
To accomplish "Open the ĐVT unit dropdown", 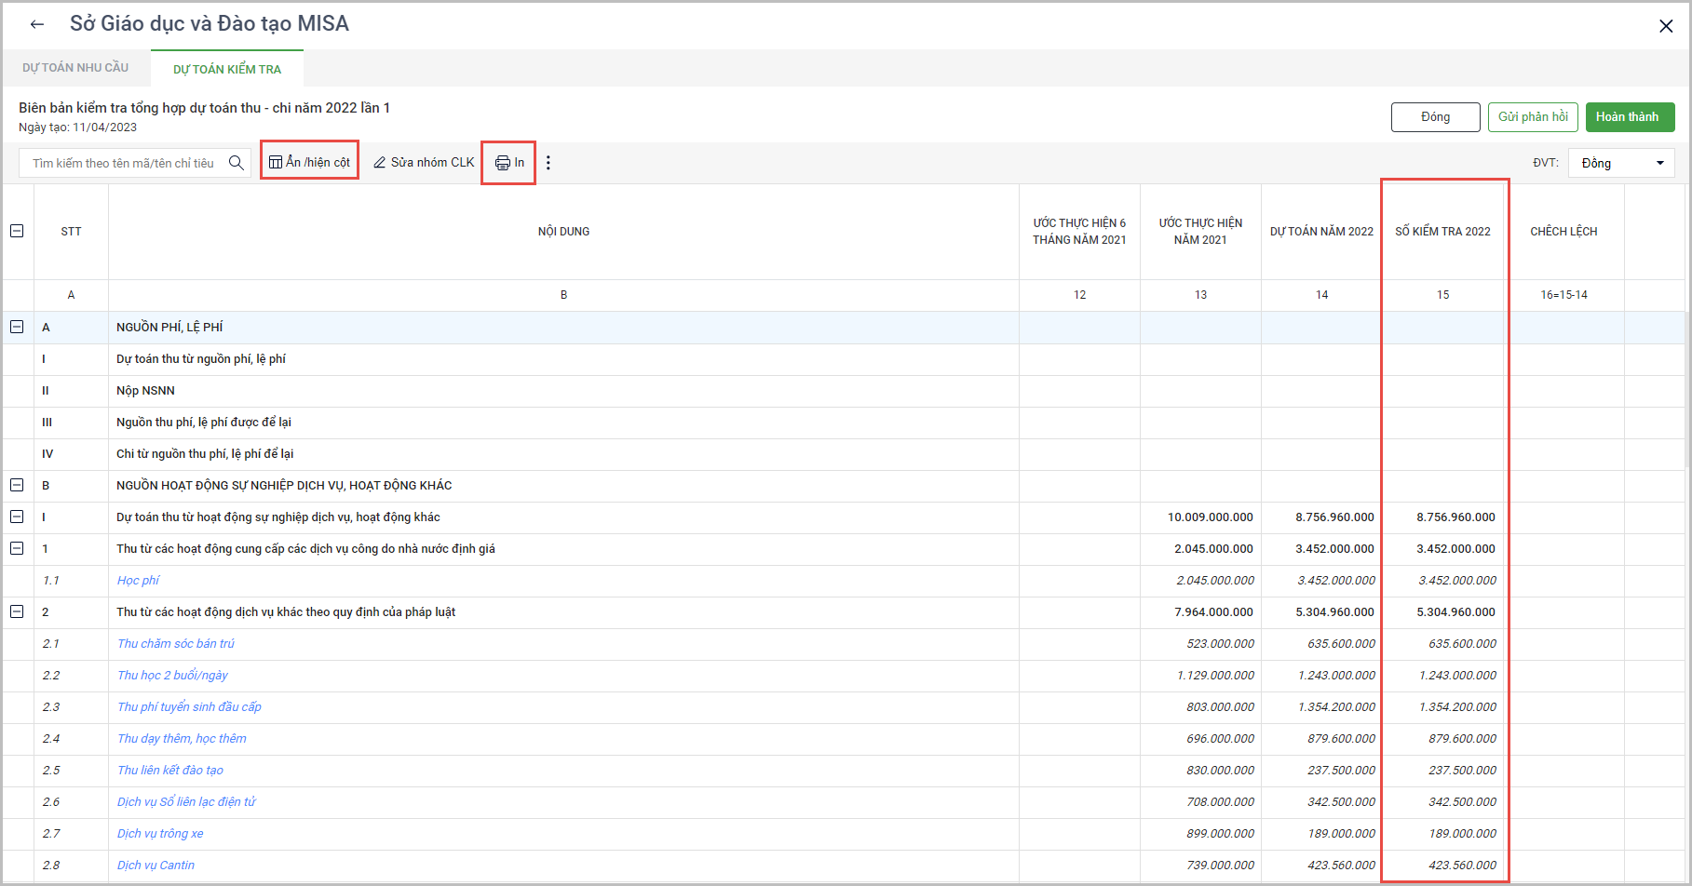I will [1620, 163].
